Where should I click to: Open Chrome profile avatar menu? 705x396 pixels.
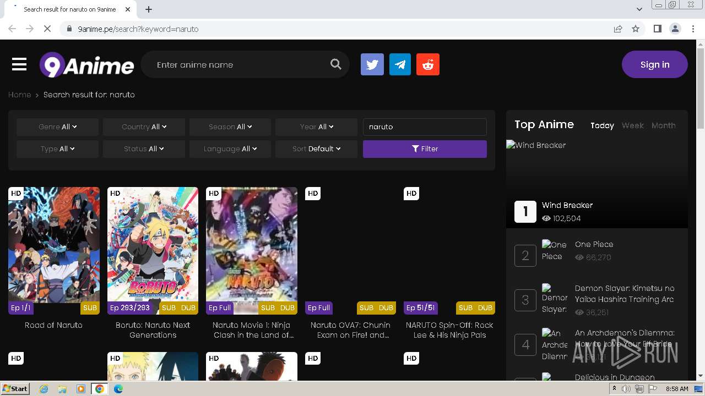point(675,29)
